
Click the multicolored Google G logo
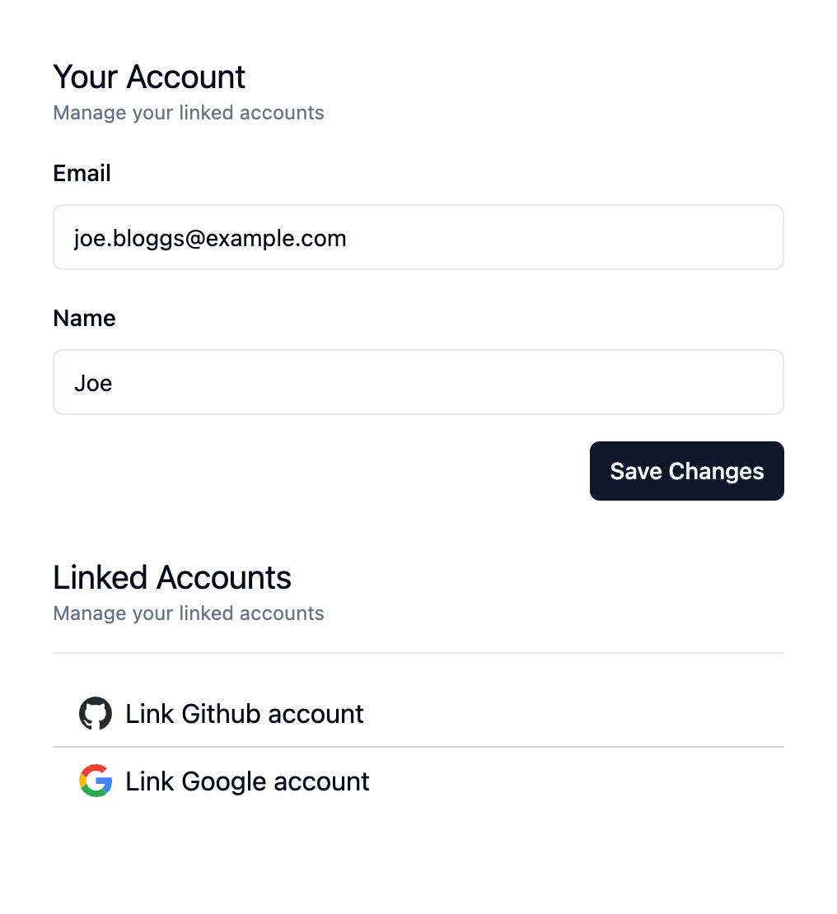96,781
